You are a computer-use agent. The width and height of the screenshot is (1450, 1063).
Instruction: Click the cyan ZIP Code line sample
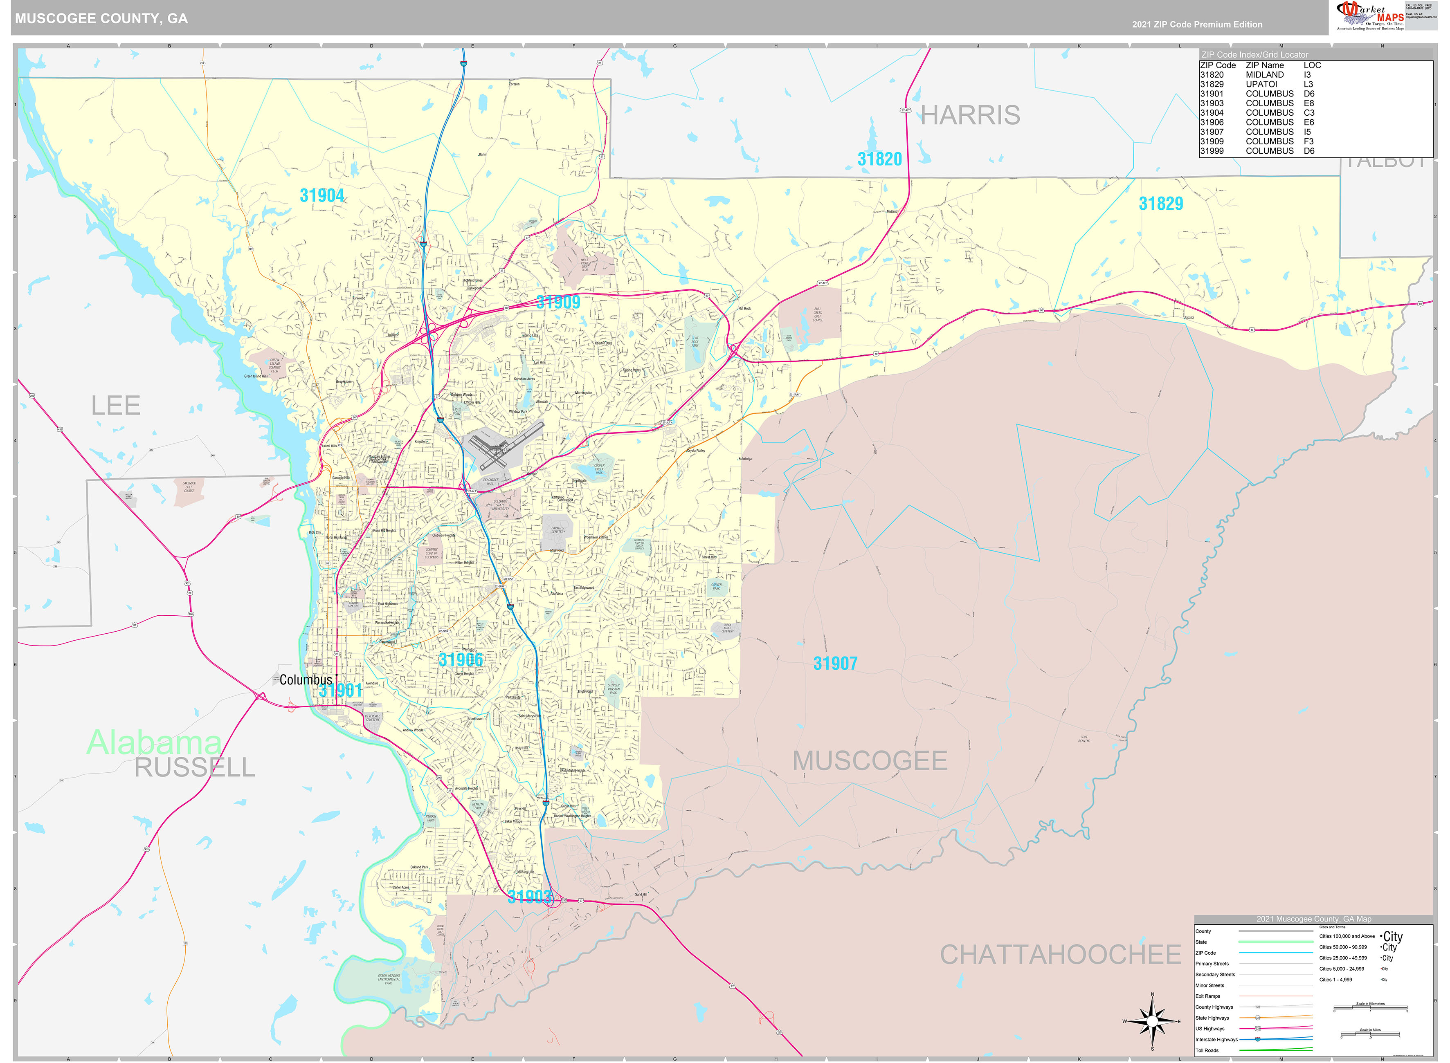click(1276, 953)
